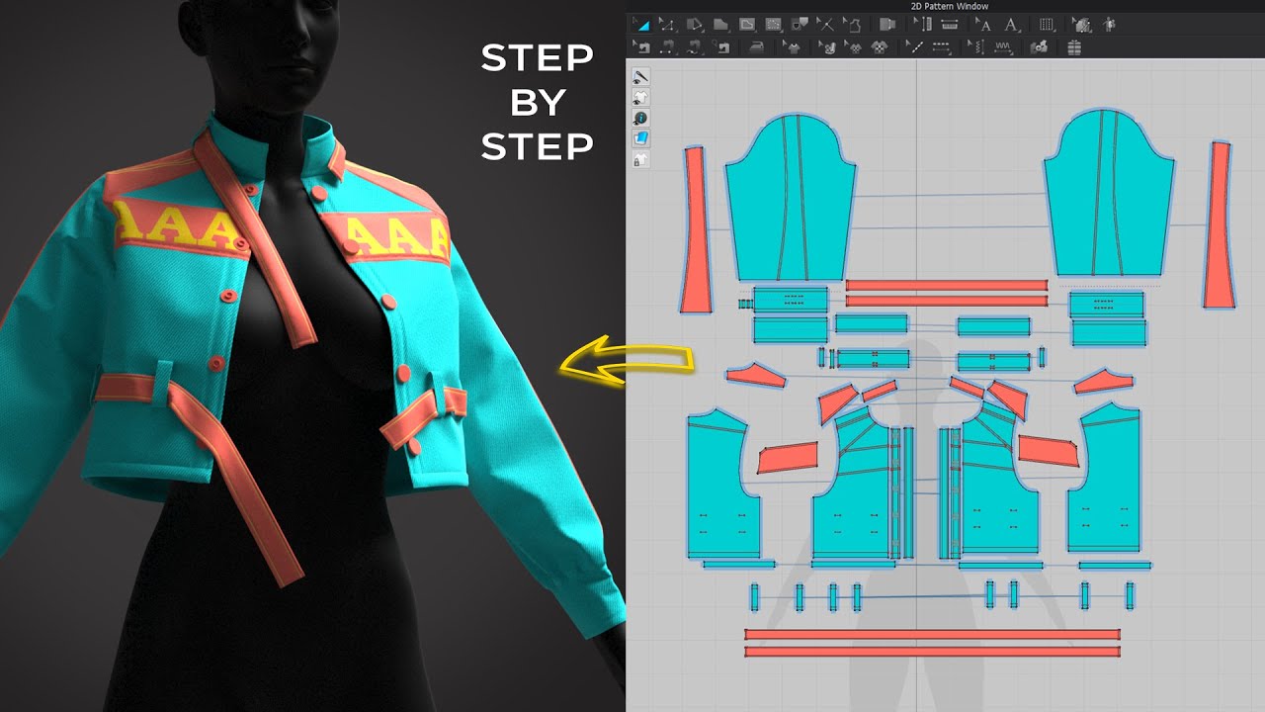This screenshot has height=712, width=1265.
Task: Click the gift box icon in toolbar
Action: click(x=1074, y=46)
